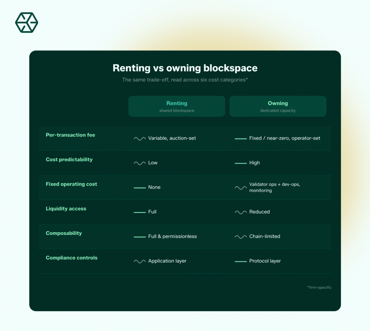
Task: Click the 'Composability' row label
Action: [64, 233]
